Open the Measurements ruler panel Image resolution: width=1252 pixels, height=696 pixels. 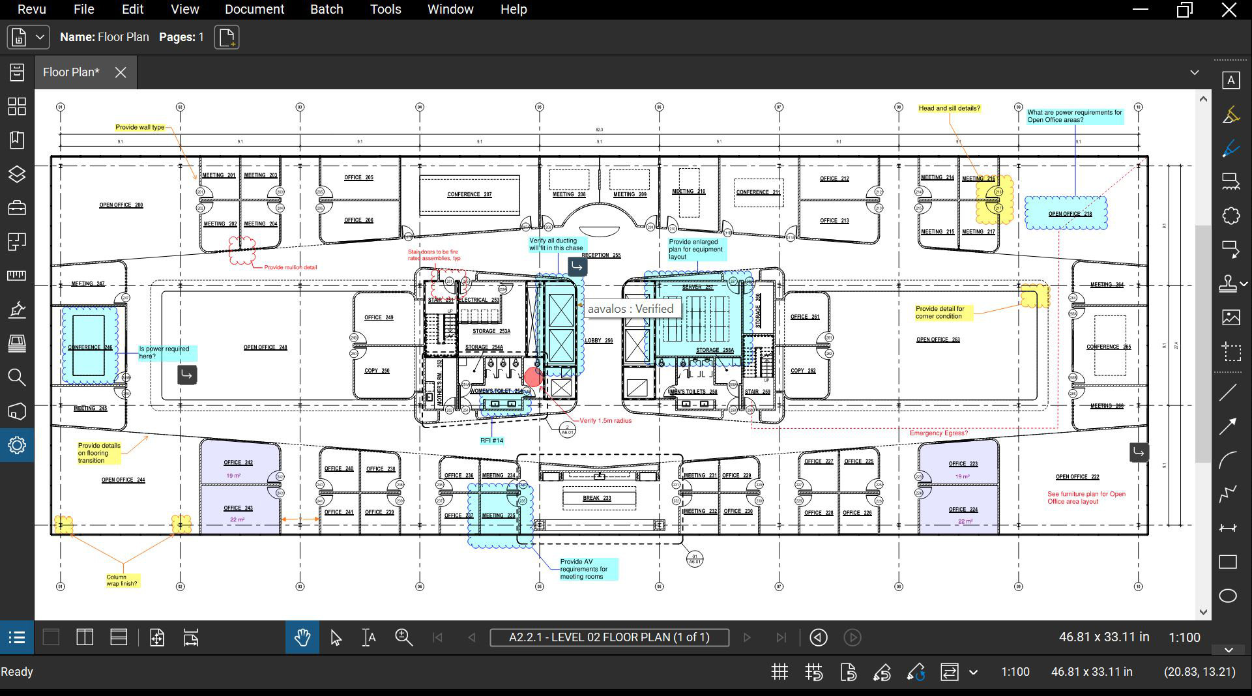coord(17,276)
